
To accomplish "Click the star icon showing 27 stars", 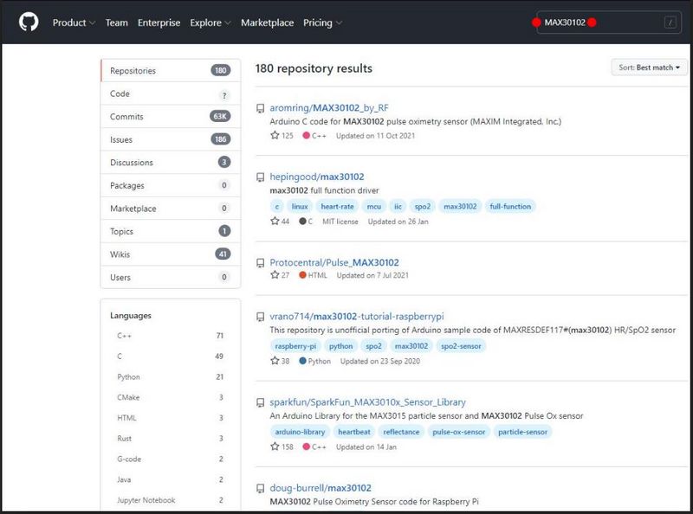I will 275,274.
